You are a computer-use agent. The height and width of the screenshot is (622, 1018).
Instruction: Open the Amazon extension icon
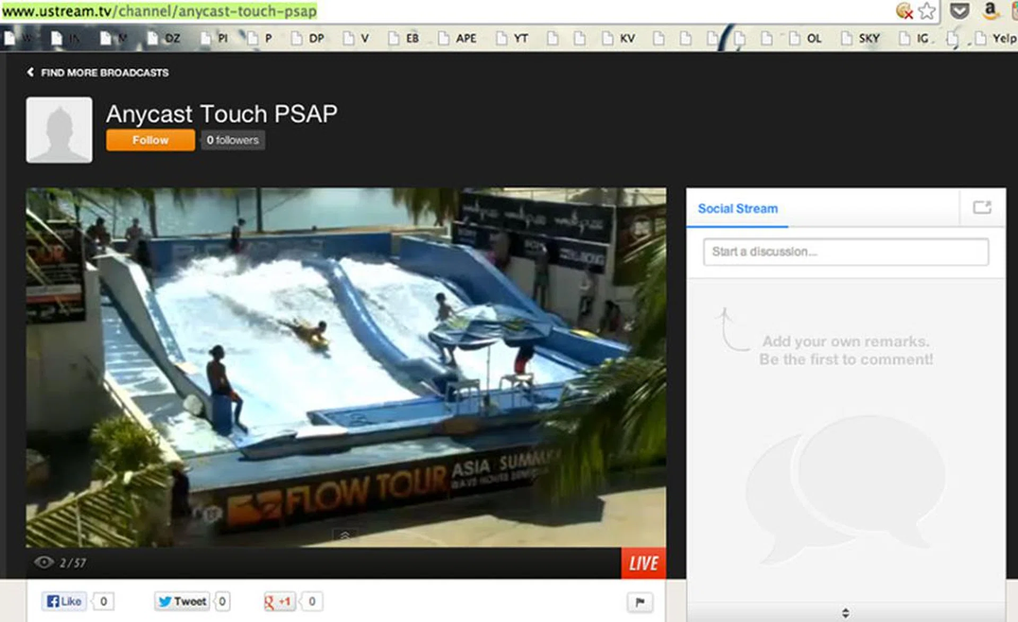(x=989, y=11)
